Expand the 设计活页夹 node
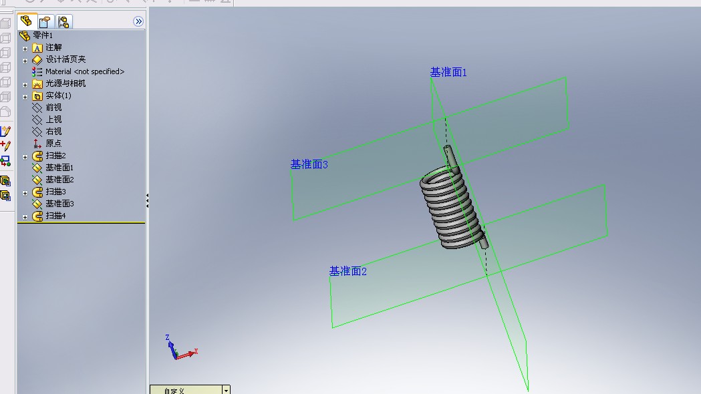This screenshot has height=394, width=701. click(x=25, y=60)
